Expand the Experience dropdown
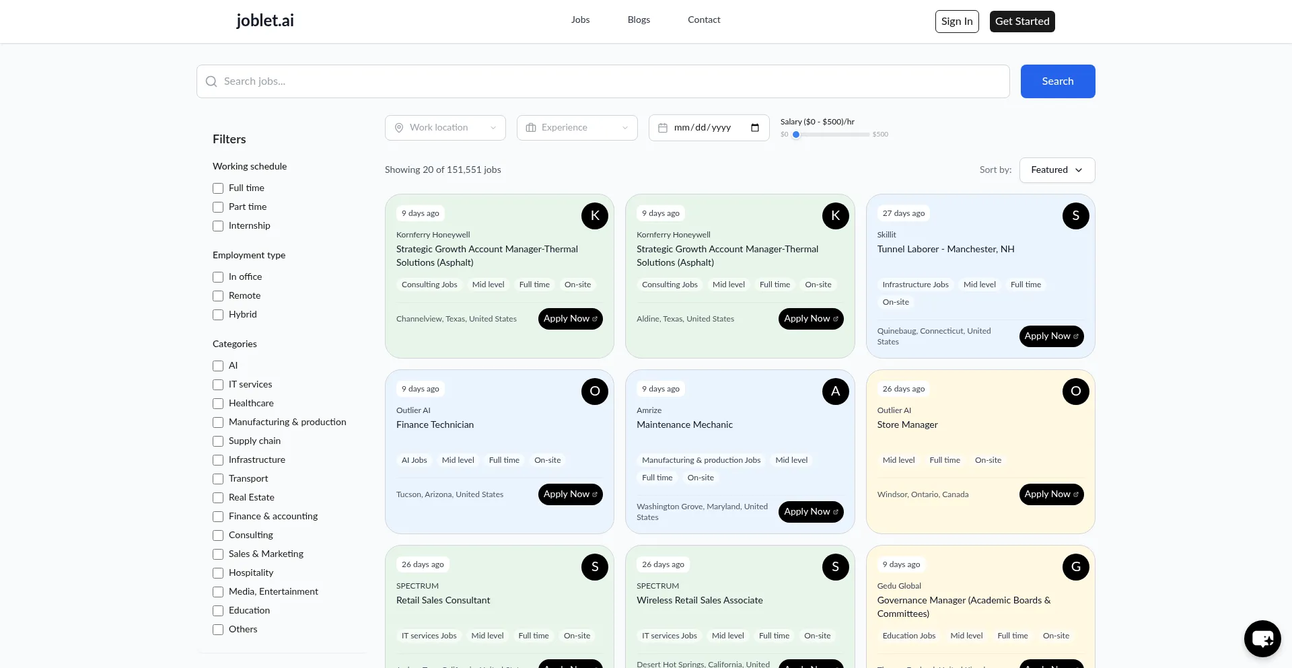The height and width of the screenshot is (668, 1292). [577, 128]
